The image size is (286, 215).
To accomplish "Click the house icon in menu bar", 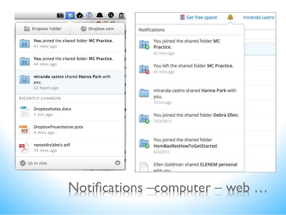I will (x=80, y=15).
